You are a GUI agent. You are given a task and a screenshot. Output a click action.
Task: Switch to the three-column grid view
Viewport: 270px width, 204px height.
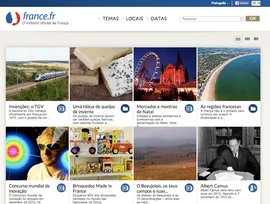coord(247,39)
